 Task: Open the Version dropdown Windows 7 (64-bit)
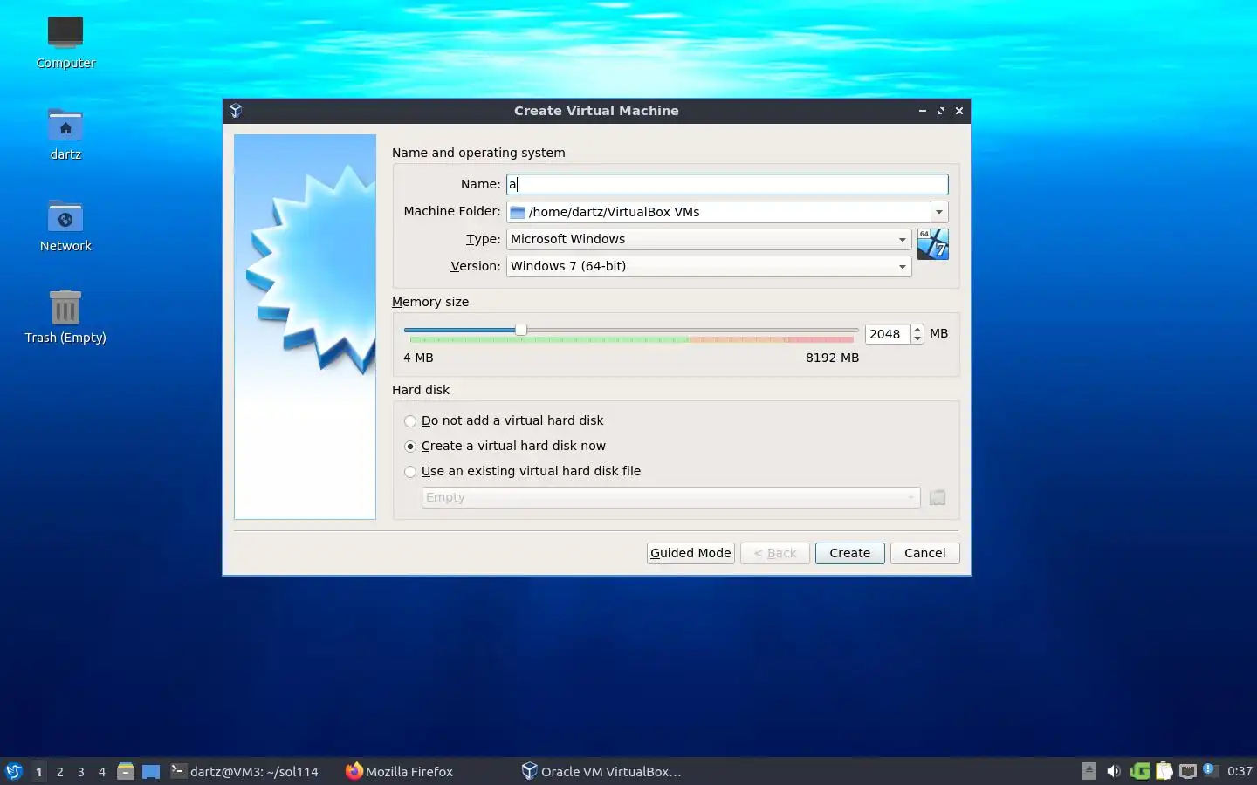point(709,266)
